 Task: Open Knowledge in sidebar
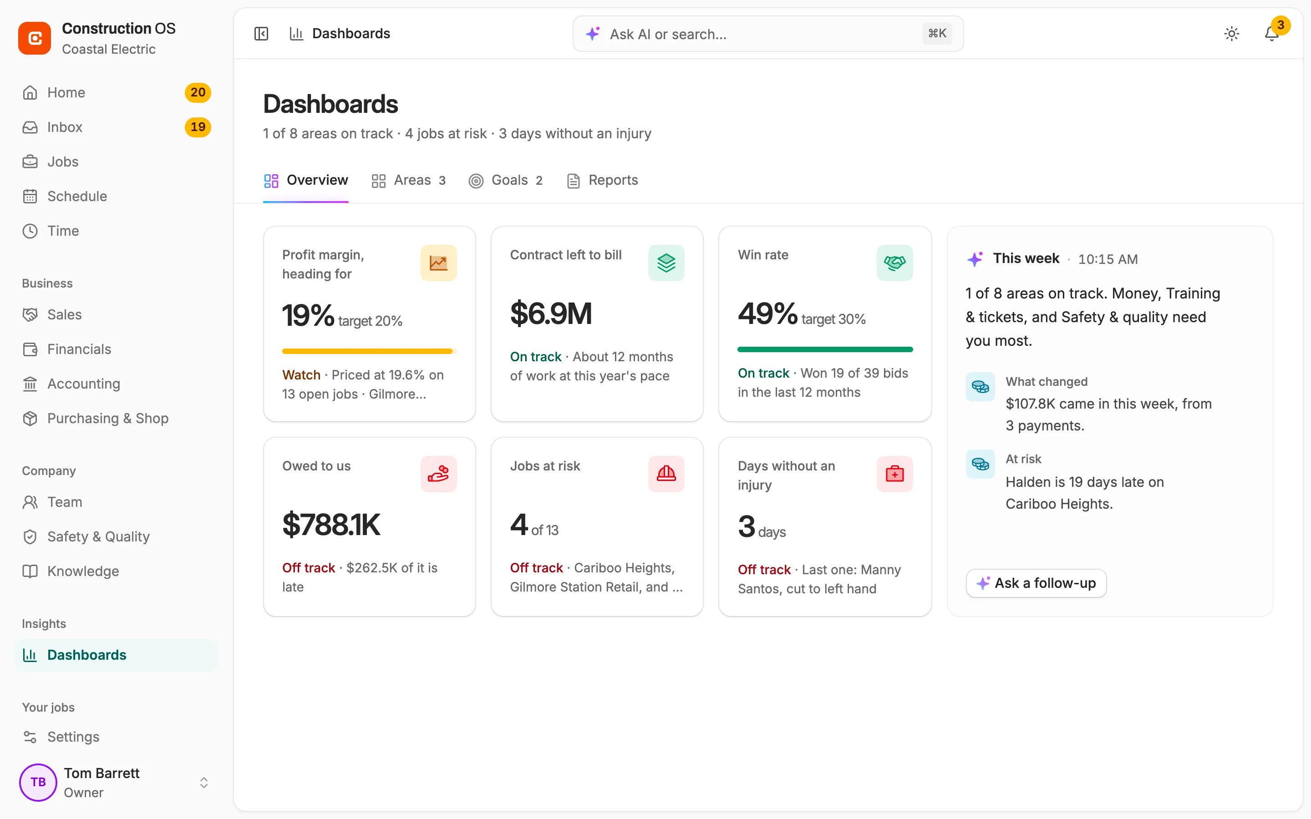pos(117,571)
